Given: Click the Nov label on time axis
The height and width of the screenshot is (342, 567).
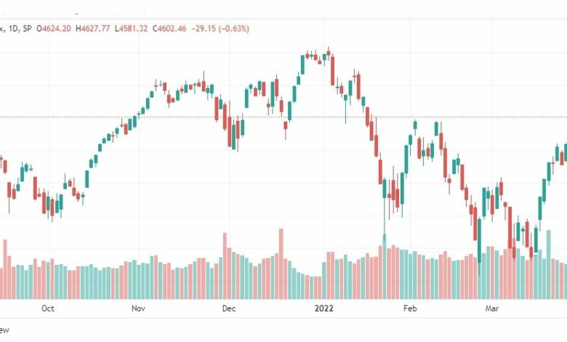Looking at the screenshot, I should [x=138, y=309].
